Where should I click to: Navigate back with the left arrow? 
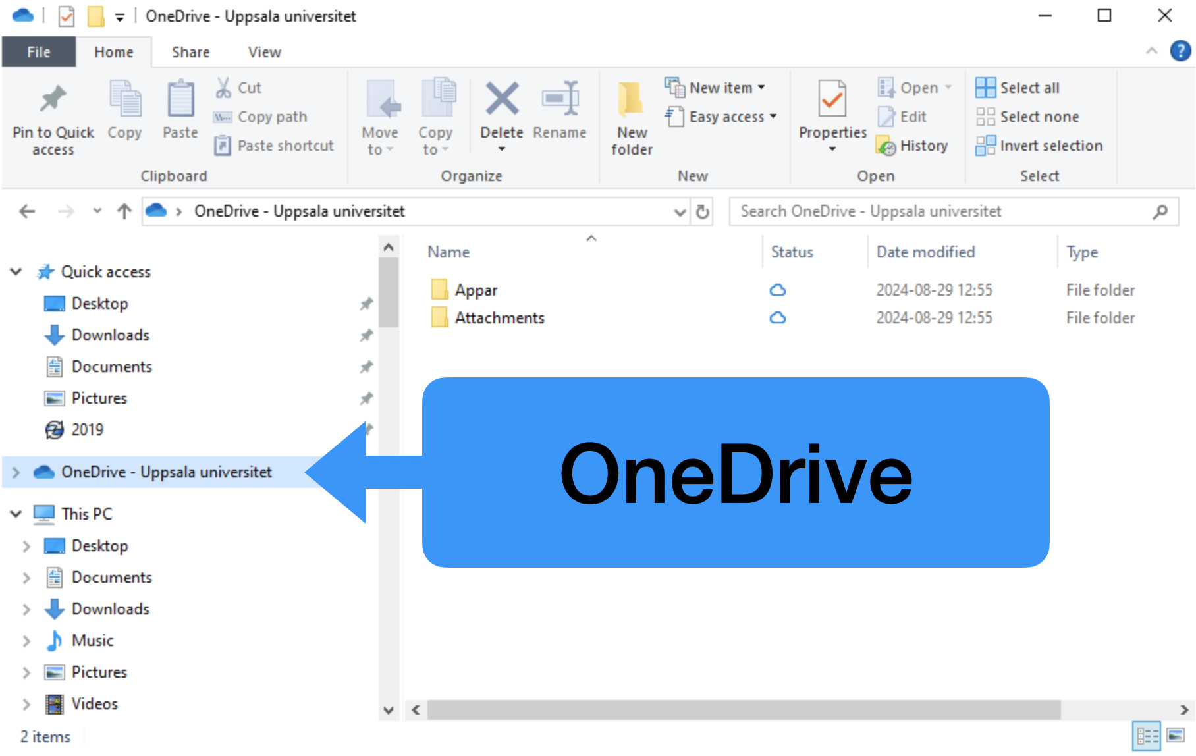point(27,211)
